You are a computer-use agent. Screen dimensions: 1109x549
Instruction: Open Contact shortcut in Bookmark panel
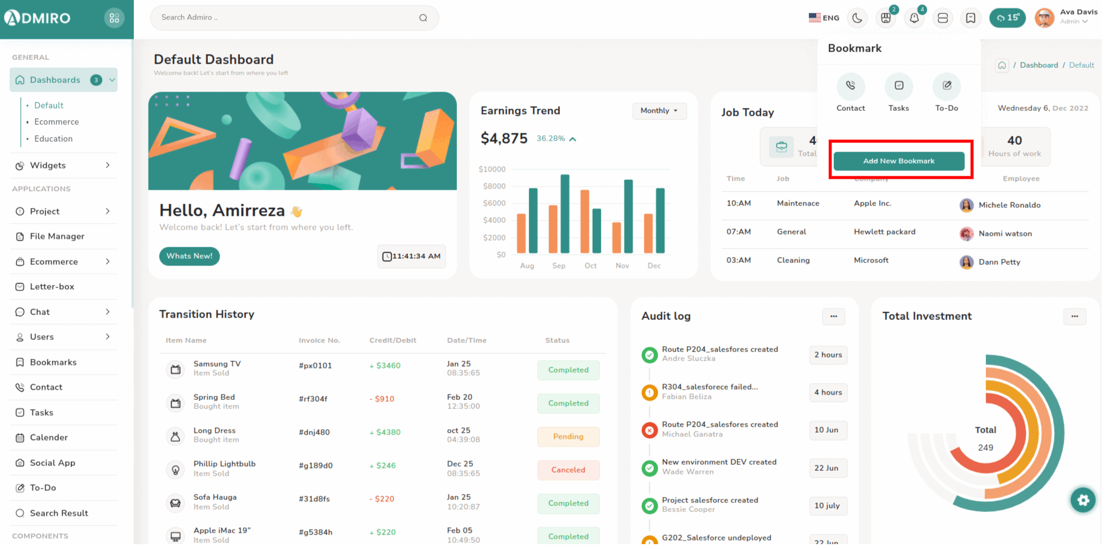[850, 86]
